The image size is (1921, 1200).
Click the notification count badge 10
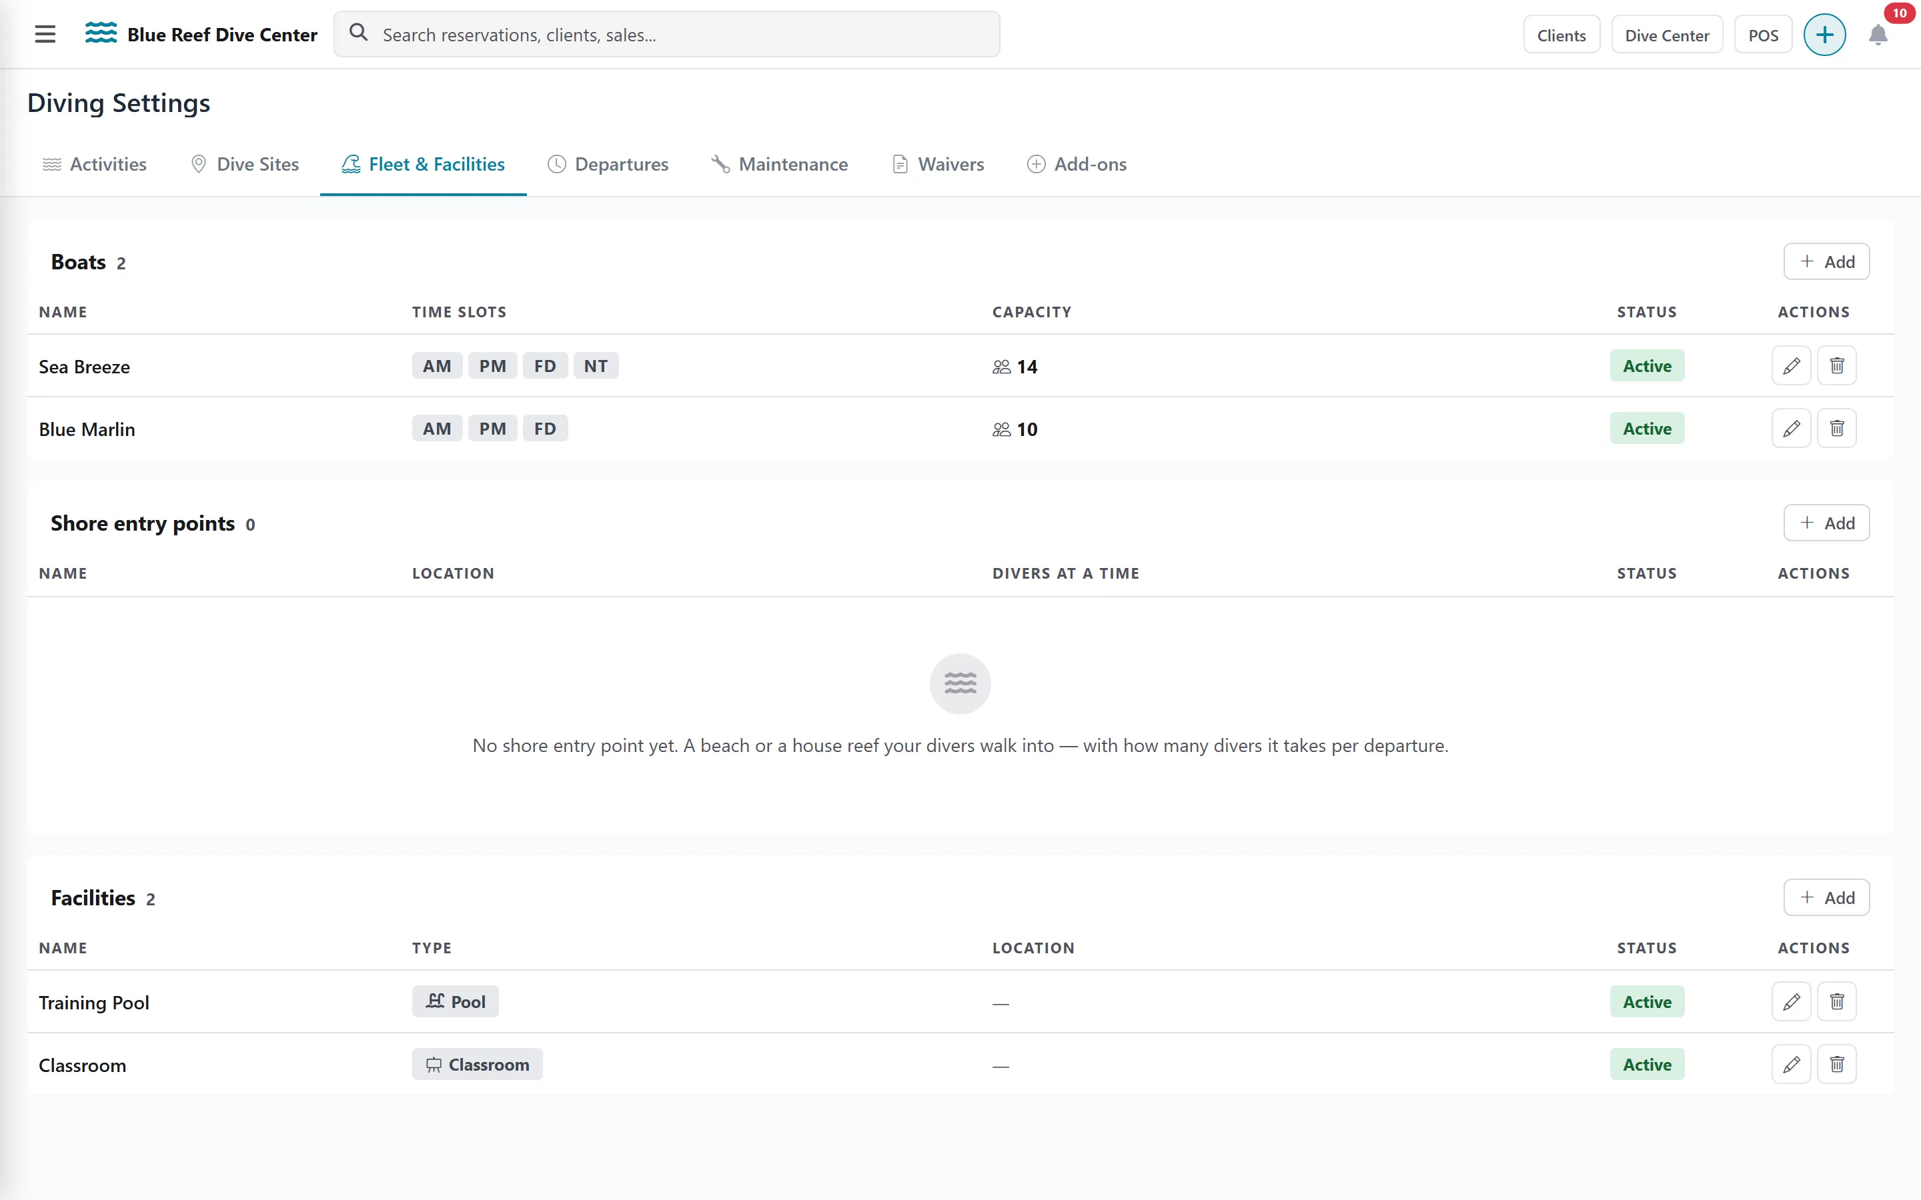(x=1899, y=13)
